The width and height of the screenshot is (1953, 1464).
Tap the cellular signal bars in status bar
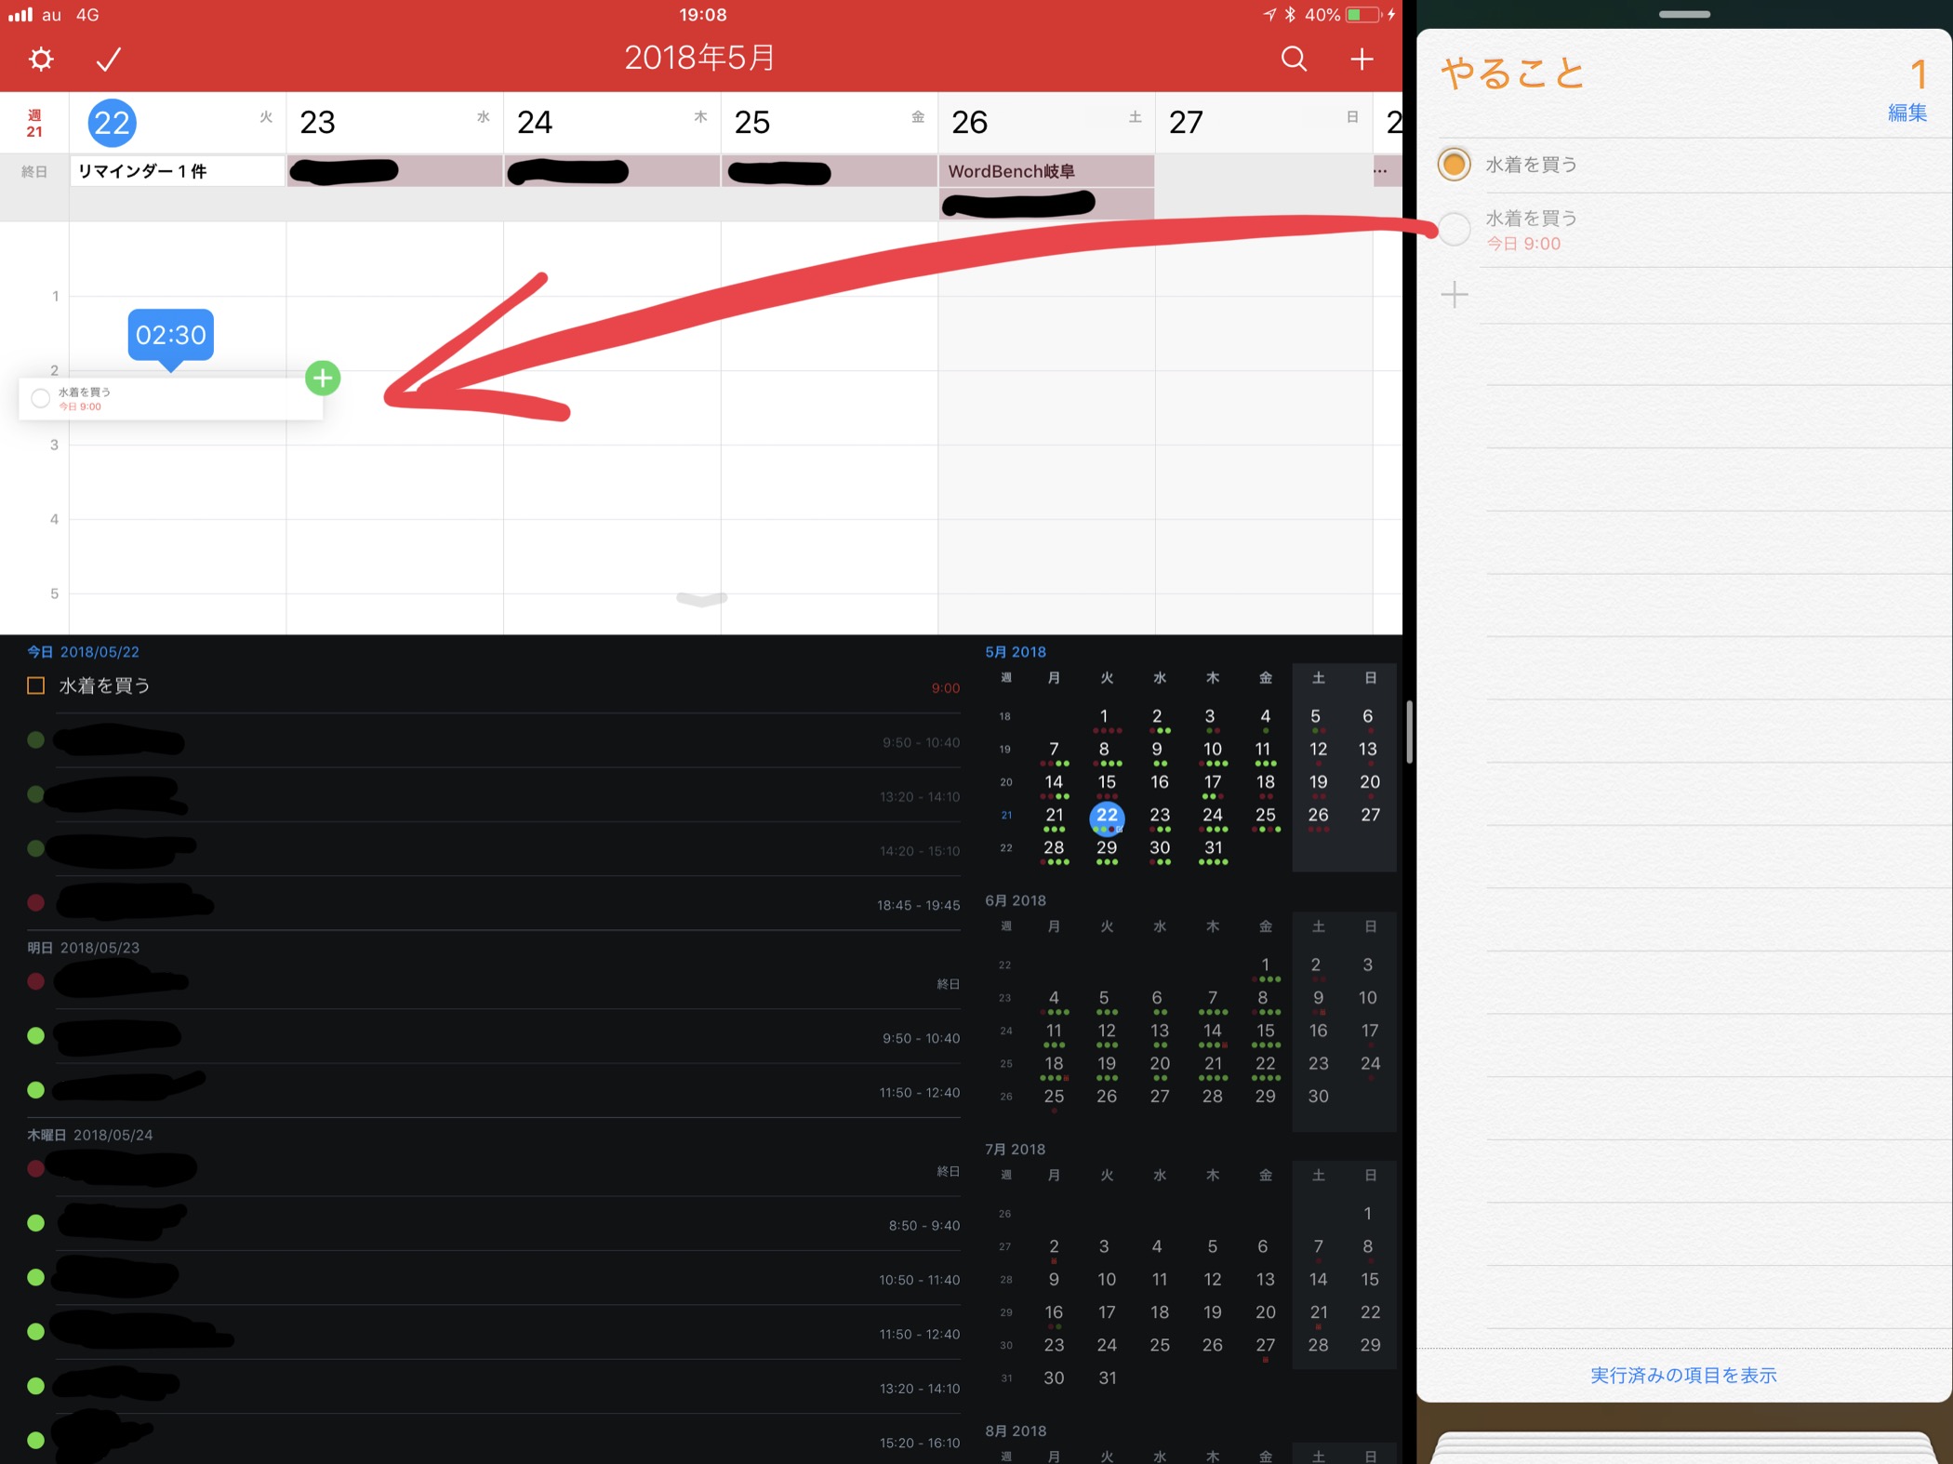20,15
